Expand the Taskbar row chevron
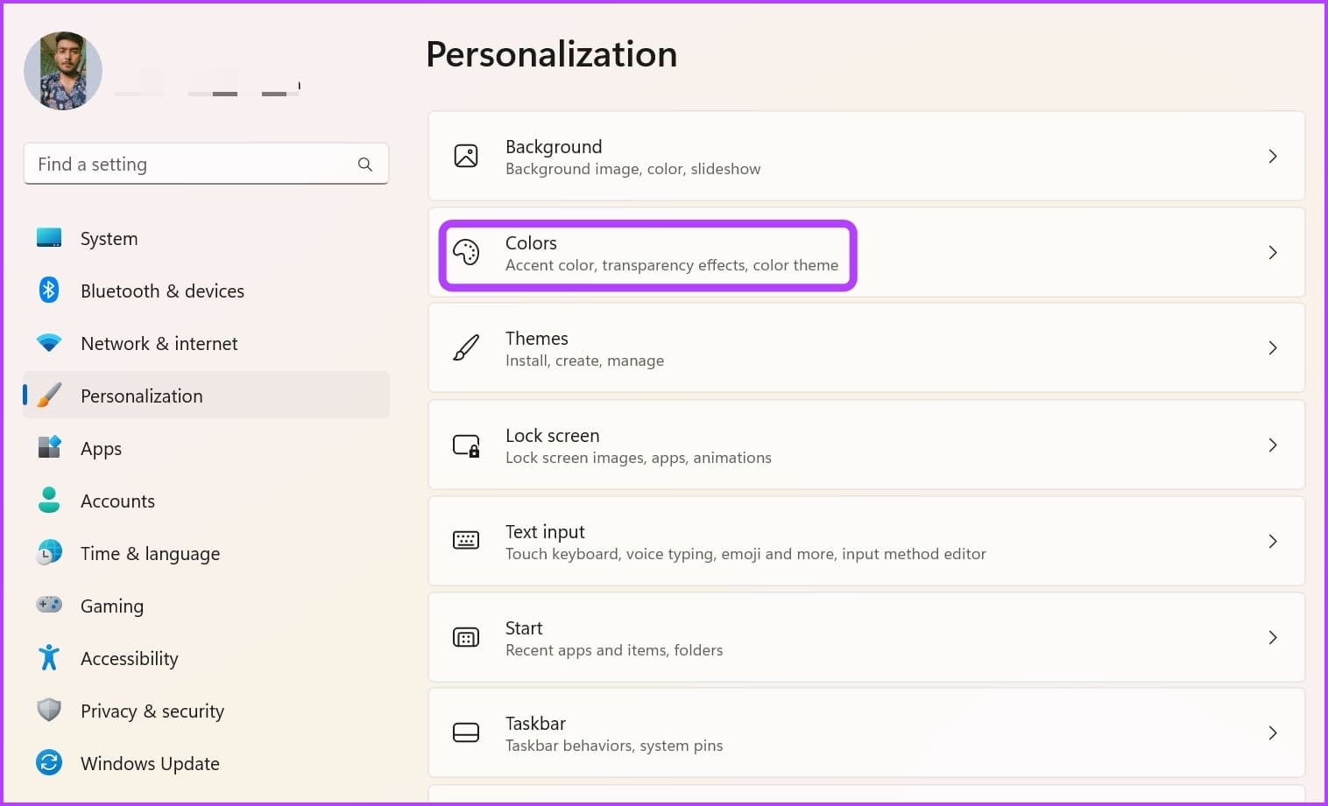Image resolution: width=1328 pixels, height=806 pixels. tap(1273, 732)
